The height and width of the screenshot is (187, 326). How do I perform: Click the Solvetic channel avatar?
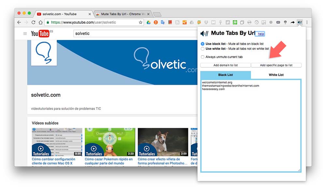tap(44, 53)
